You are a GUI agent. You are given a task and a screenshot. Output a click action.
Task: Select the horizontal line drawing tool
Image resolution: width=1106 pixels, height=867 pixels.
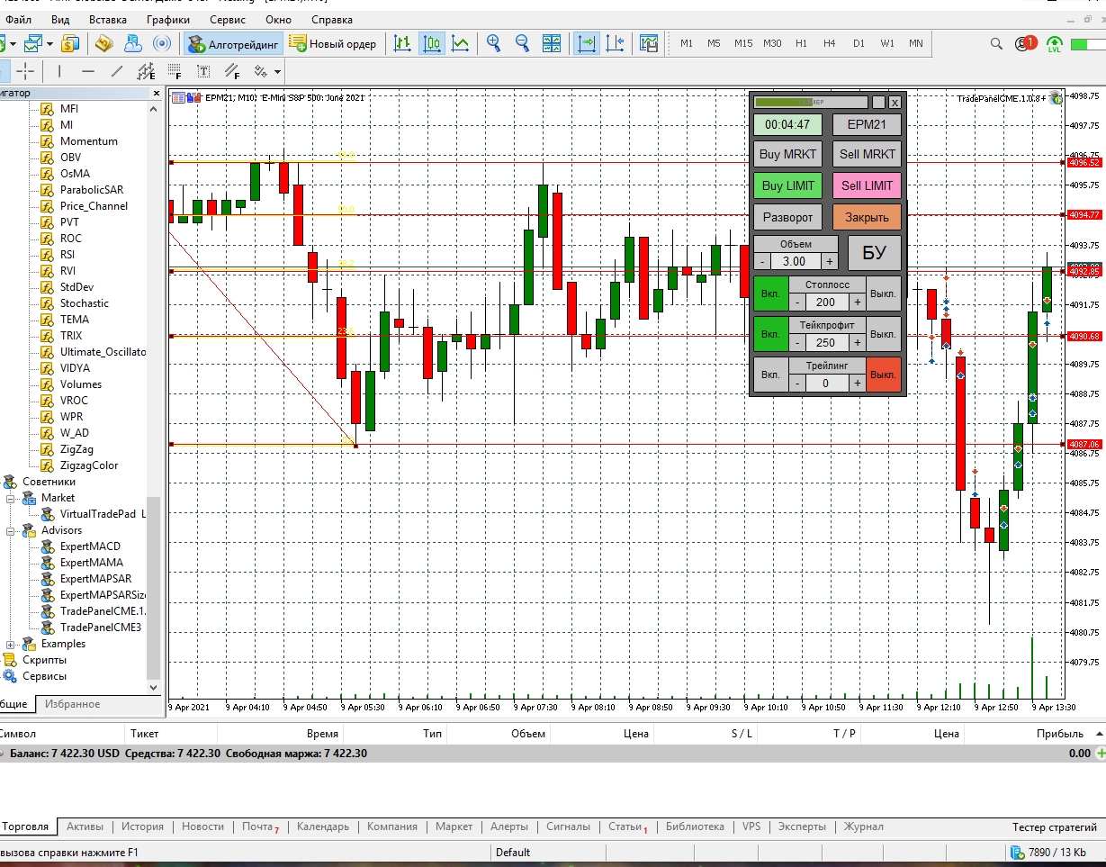tap(88, 71)
